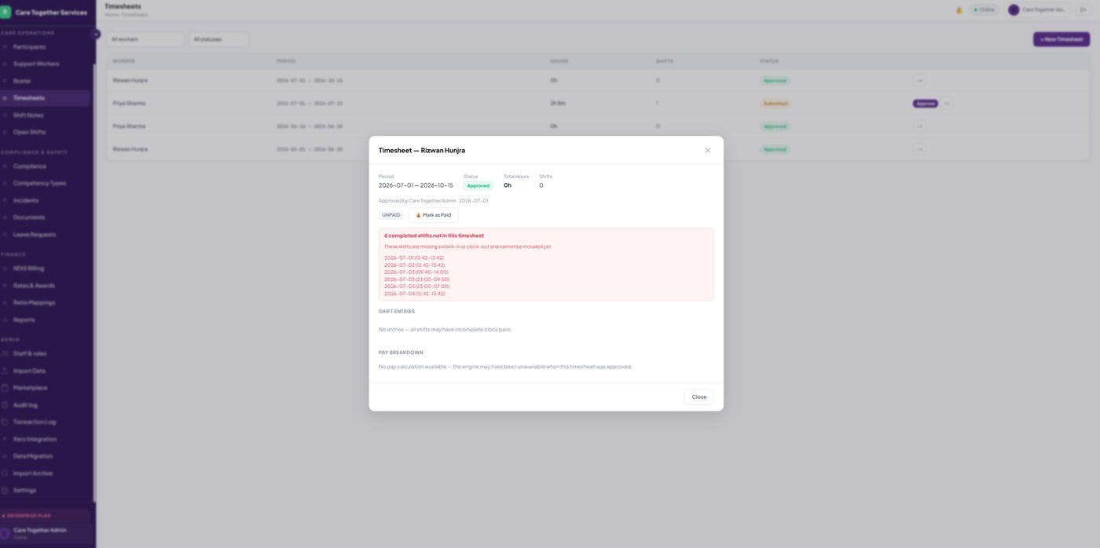
Task: Click the Settings sidebar icon
Action: [x=5, y=490]
